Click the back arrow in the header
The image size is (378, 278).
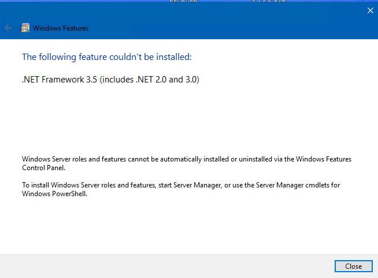click(x=8, y=28)
